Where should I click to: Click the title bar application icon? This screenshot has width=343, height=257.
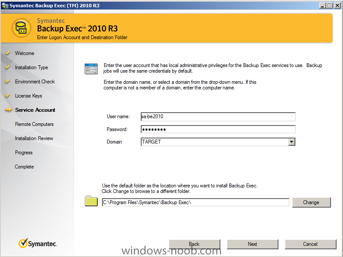[5, 6]
